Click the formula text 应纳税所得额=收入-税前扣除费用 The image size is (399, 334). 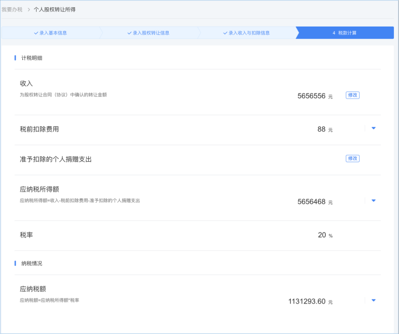(54, 201)
